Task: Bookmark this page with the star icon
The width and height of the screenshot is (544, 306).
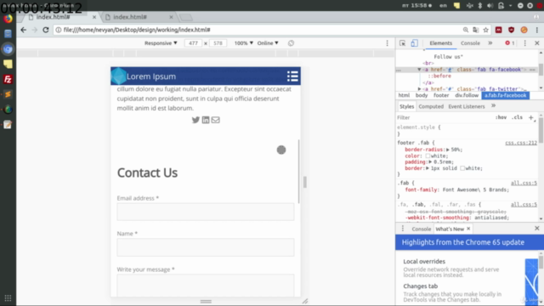Action: coord(485,30)
